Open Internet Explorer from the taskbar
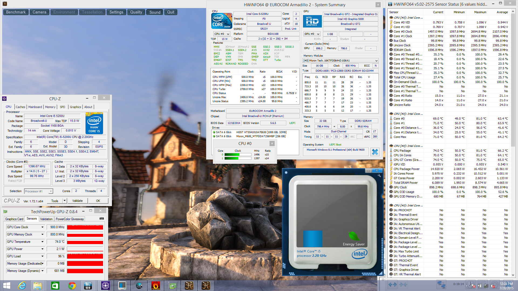The image size is (518, 291). pyautogui.click(x=22, y=285)
